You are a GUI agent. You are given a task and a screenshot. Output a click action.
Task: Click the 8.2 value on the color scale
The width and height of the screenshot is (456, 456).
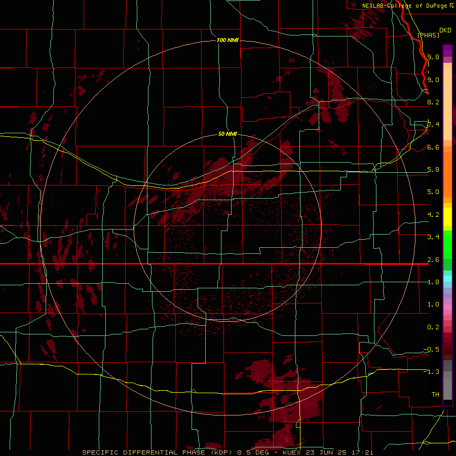tap(433, 102)
